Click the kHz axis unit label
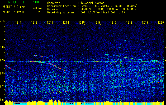This screenshot has width=166, height=105. [x=2, y=21]
